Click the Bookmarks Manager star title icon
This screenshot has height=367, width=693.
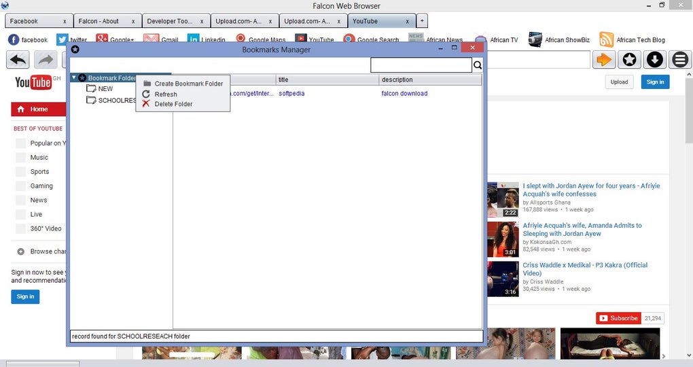(75, 49)
